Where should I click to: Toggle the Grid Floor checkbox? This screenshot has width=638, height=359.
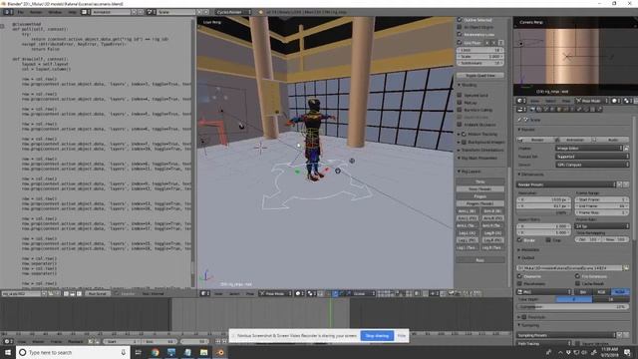[x=460, y=42]
